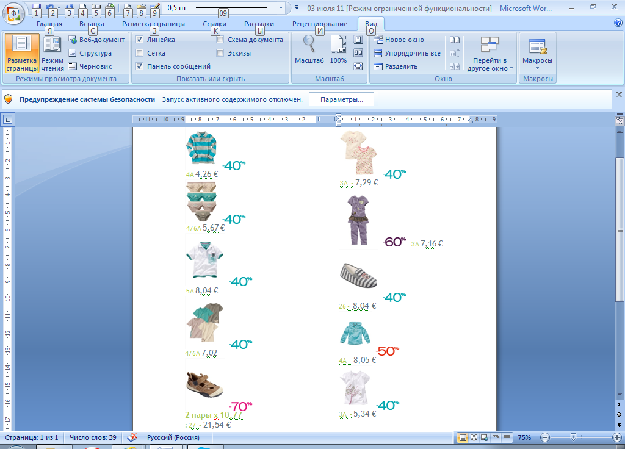The width and height of the screenshot is (625, 449).
Task: Enable the Gridlines (Сетка) checkbox
Action: (x=140, y=53)
